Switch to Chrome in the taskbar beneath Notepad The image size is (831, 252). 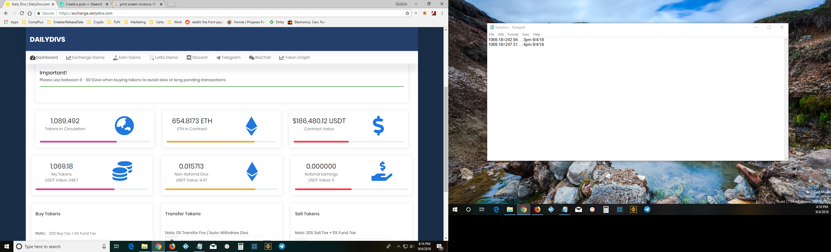[524, 209]
